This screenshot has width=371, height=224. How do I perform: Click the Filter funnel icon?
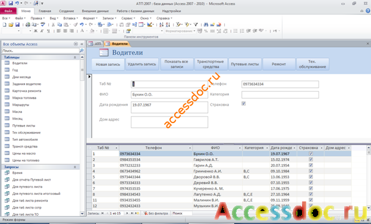click(196, 24)
